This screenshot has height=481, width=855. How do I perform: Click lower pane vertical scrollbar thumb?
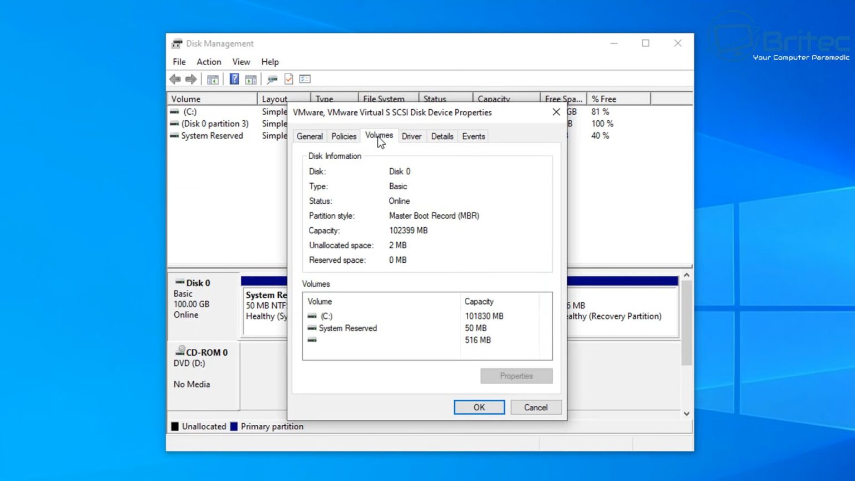click(x=687, y=323)
